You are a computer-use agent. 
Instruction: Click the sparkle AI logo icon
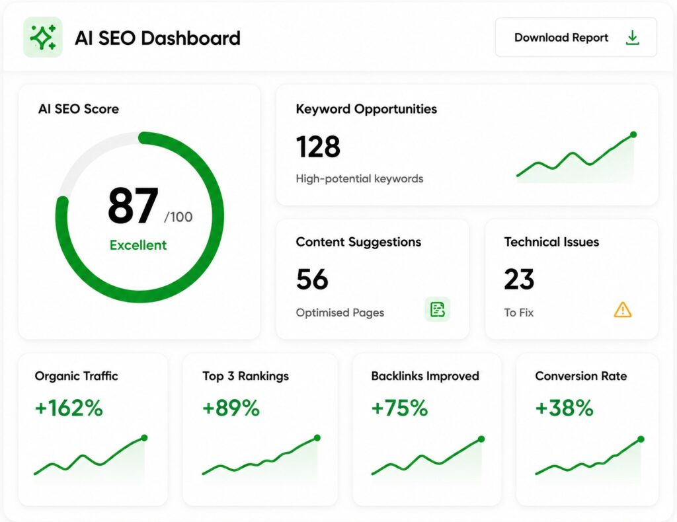[x=43, y=37]
